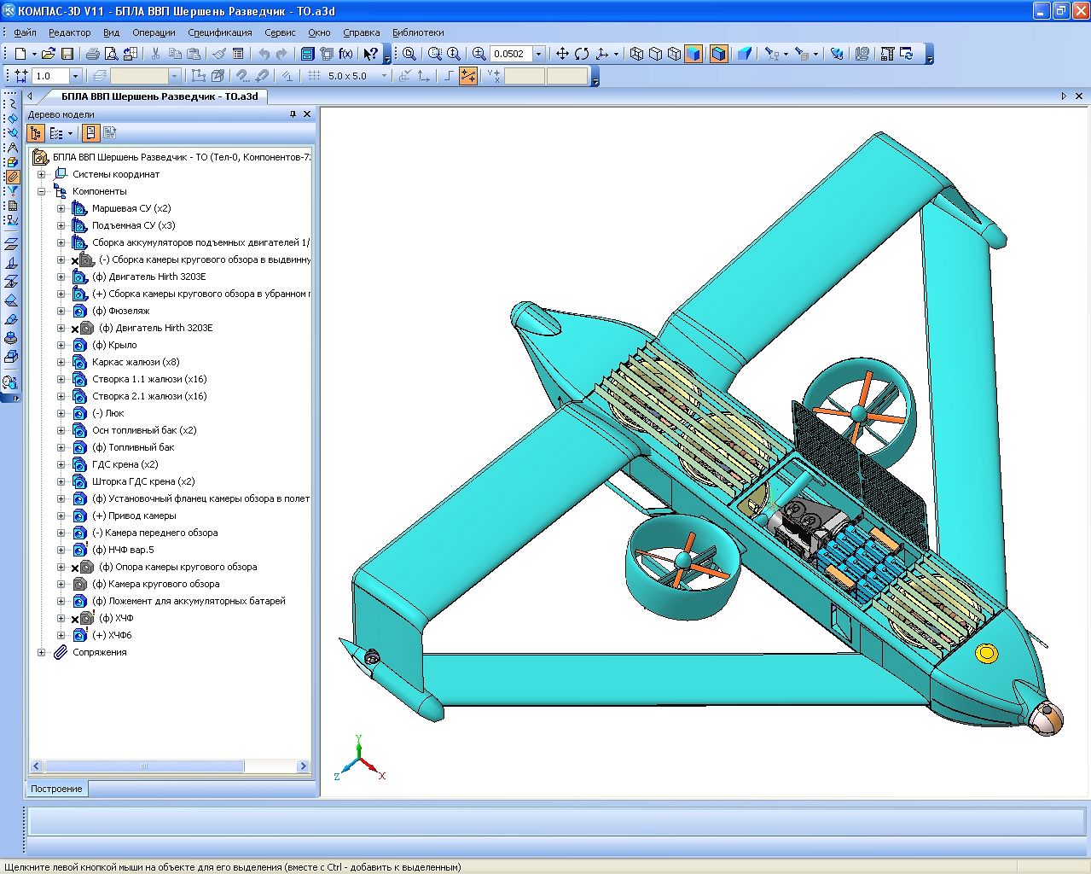Open the Библиотеки menu

click(418, 32)
